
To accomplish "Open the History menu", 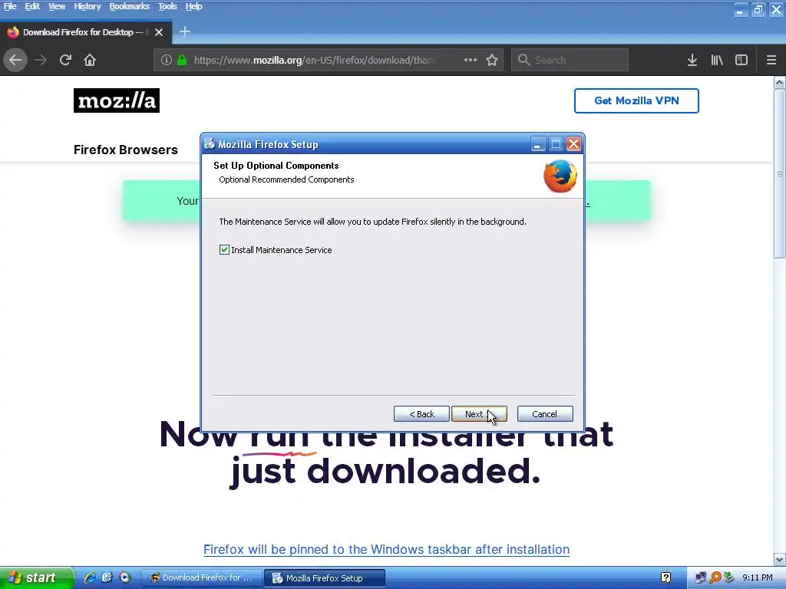I will (88, 6).
